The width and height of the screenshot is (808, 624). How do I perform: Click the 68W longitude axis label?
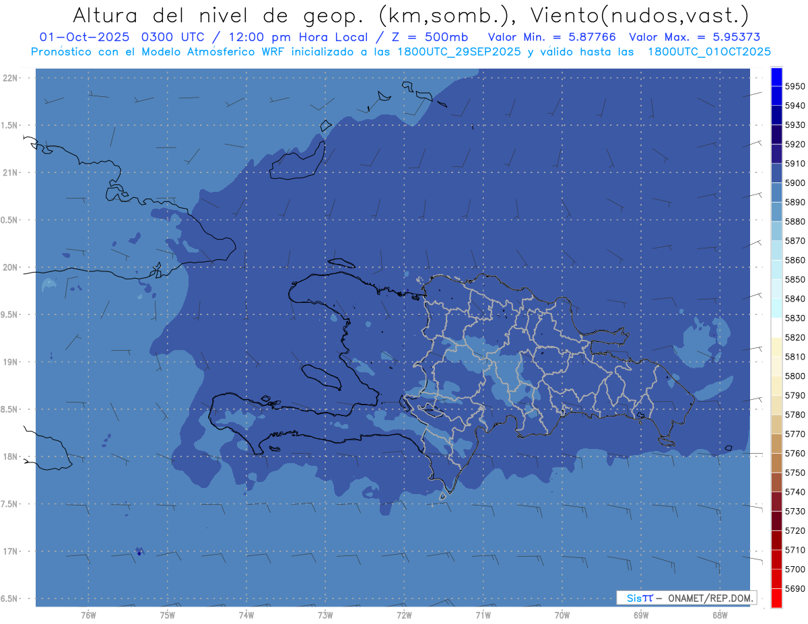719,615
